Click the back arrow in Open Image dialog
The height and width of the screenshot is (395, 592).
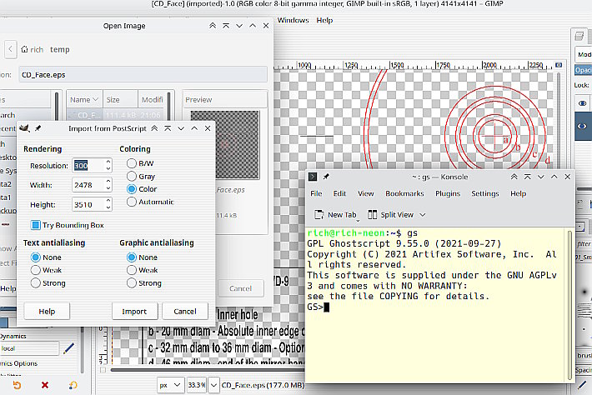coord(11,50)
